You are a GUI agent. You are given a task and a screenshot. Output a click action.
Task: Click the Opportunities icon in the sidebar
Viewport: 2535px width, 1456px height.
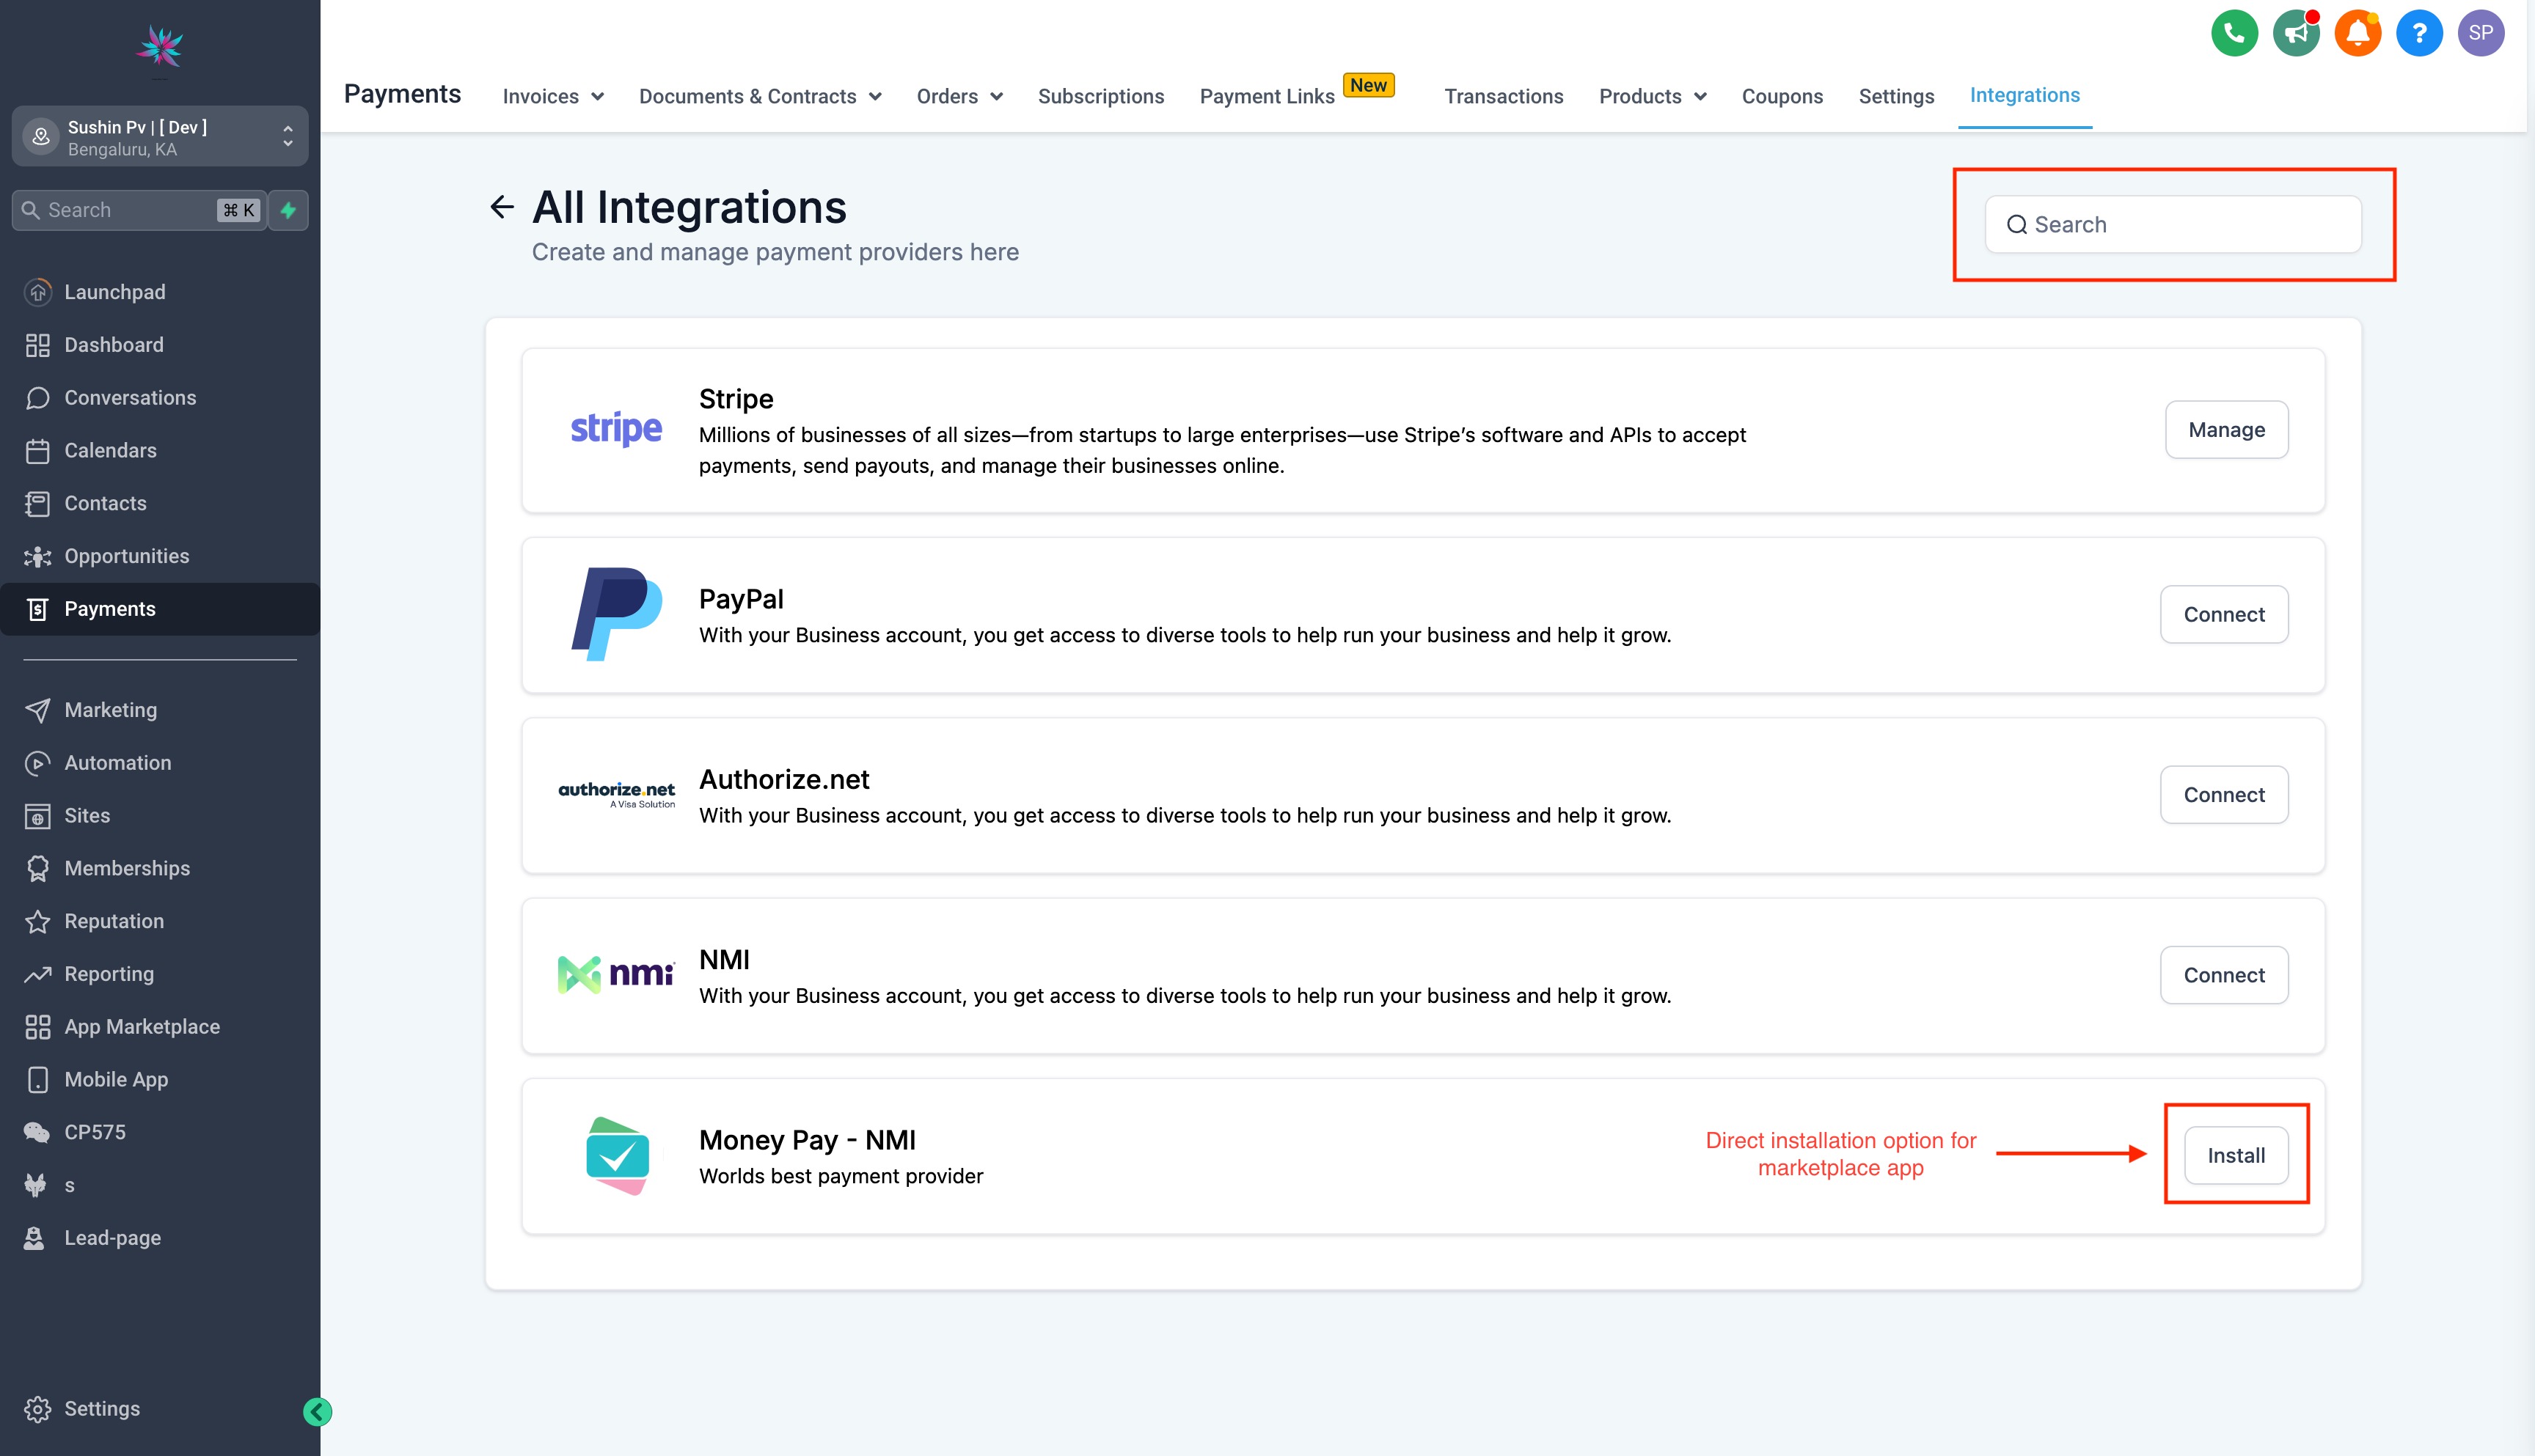37,557
